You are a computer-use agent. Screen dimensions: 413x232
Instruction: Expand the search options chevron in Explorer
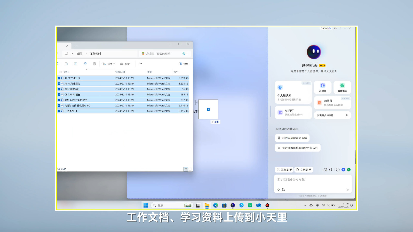coord(187,54)
